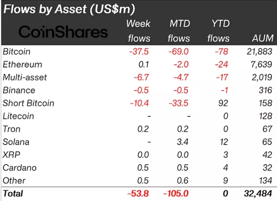Screen dimensions: 277x201
Task: Select the Solana row label
Action: [16, 142]
